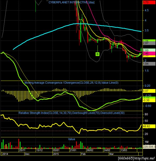The image size is (156, 161).
Task: Select the Dec month label on the timeline
Action: tap(27, 154)
